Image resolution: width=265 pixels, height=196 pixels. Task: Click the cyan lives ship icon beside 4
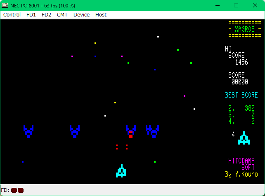(x=244, y=138)
